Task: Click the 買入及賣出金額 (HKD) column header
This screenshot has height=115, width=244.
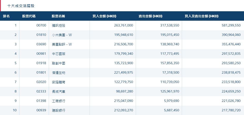Action: (202, 16)
